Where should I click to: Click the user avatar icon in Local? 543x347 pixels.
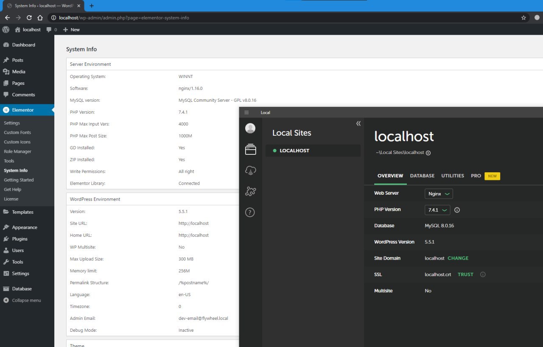(250, 128)
